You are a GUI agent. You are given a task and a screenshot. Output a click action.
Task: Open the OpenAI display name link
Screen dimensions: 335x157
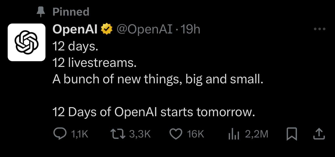75,29
